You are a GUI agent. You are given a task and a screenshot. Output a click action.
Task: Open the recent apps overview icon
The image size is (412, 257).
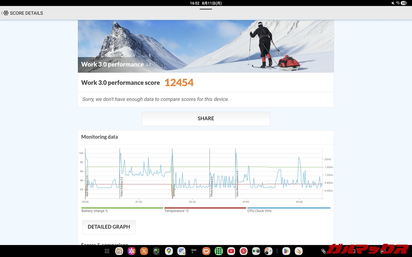click(x=323, y=251)
